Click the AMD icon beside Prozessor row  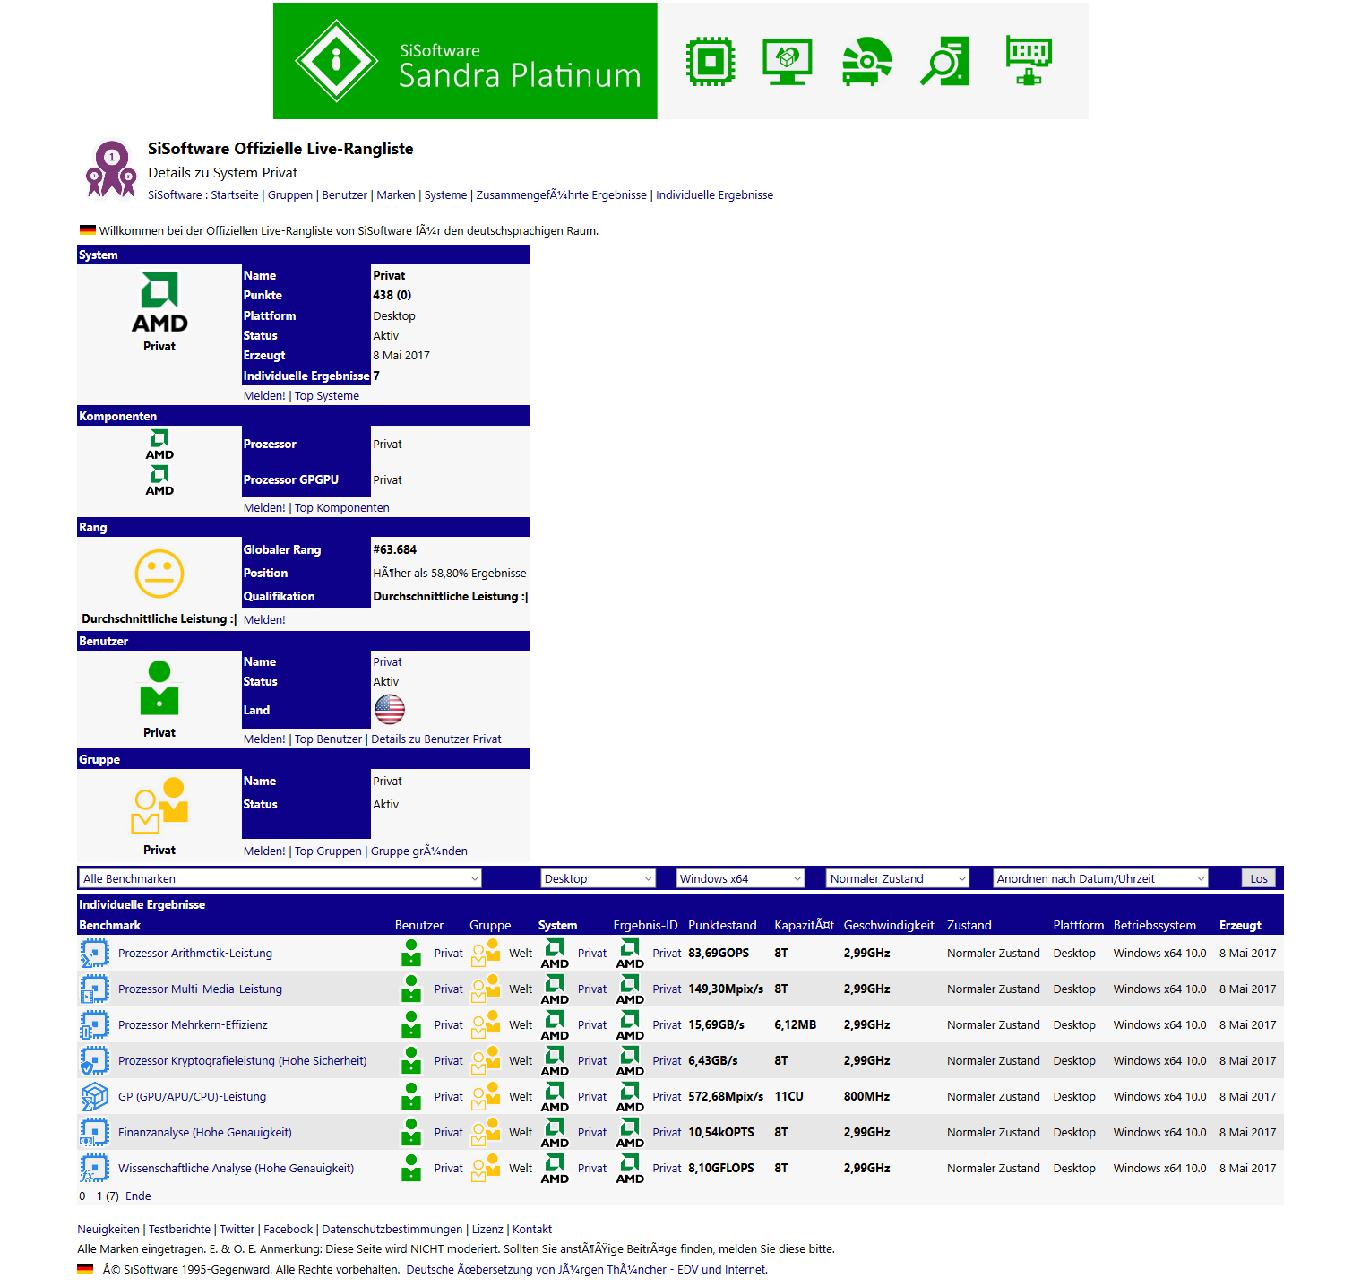click(x=159, y=444)
